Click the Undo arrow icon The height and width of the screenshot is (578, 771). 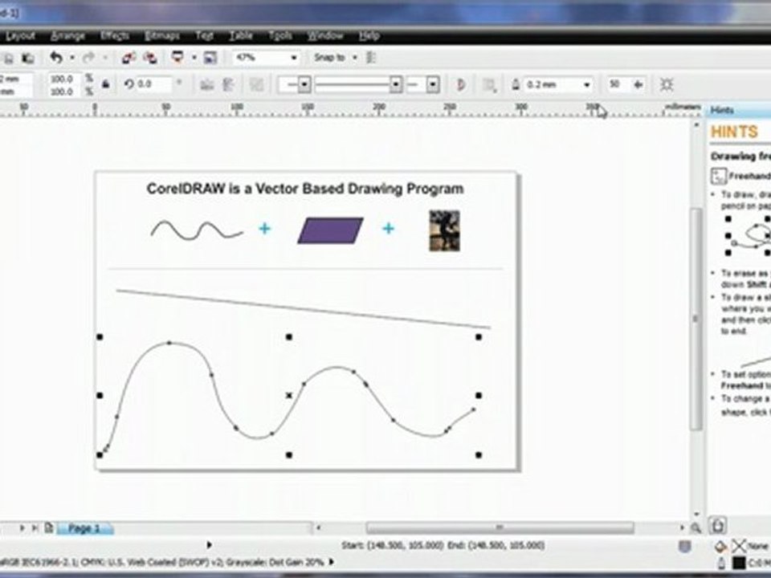click(56, 58)
